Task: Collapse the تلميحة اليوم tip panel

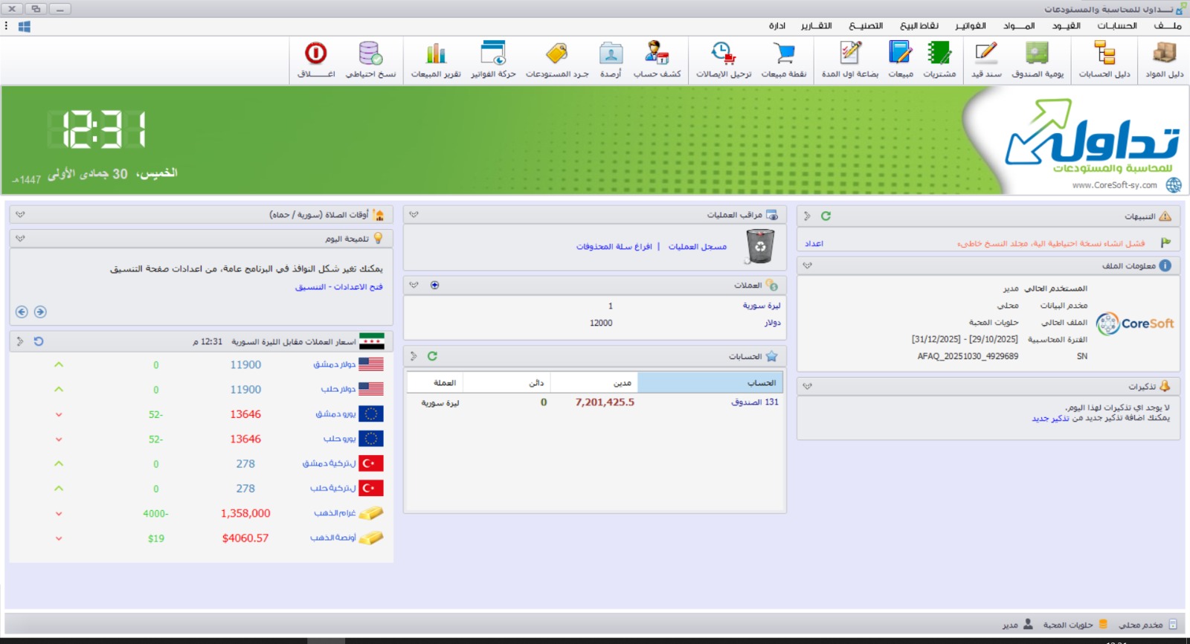Action: tap(20, 239)
